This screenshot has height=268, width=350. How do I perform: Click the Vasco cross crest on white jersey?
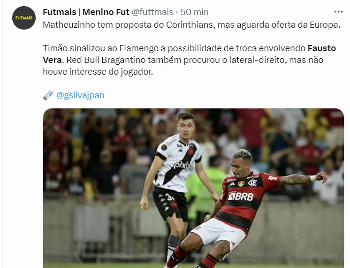[x=190, y=151]
